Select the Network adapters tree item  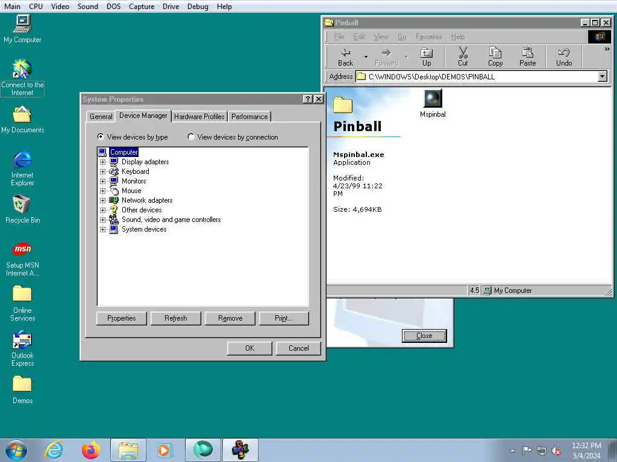[147, 200]
